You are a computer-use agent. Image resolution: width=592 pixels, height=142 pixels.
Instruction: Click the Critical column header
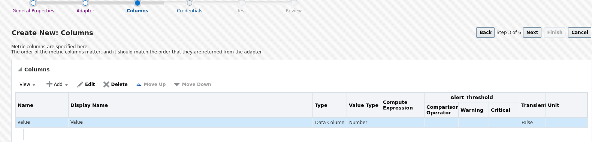(x=504, y=110)
